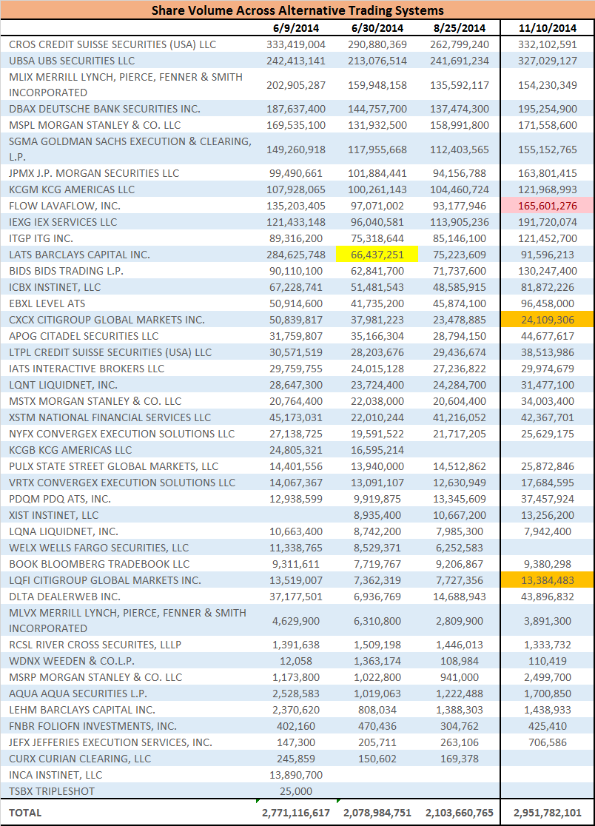Select cell 191,720,074
This screenshot has height=826, width=595.
548,222
